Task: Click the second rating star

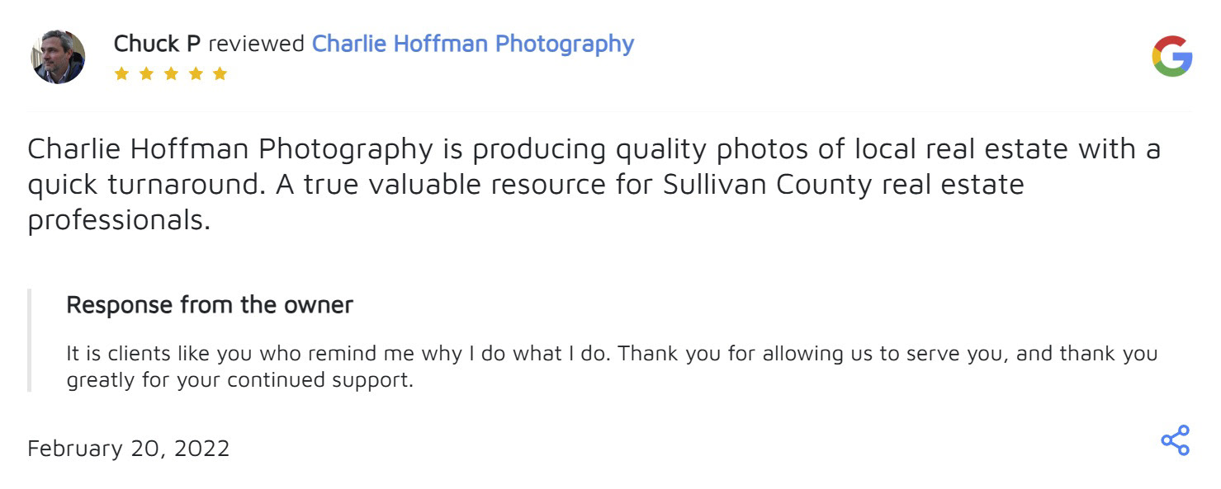Action: 146,73
